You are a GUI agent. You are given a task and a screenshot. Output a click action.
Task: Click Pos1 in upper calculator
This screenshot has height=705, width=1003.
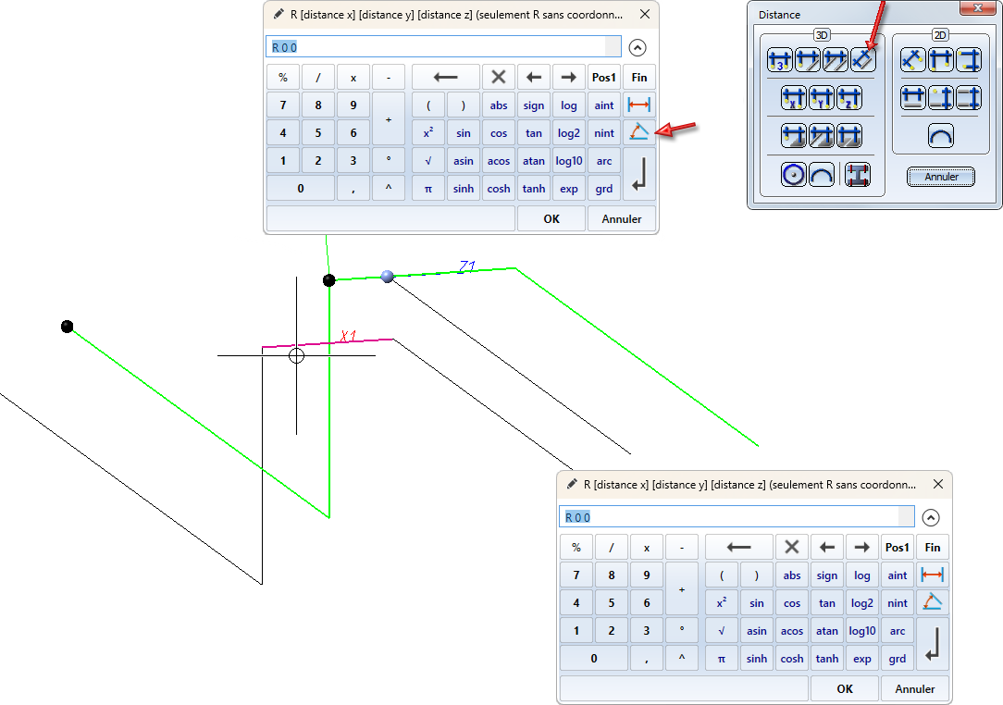pyautogui.click(x=604, y=78)
